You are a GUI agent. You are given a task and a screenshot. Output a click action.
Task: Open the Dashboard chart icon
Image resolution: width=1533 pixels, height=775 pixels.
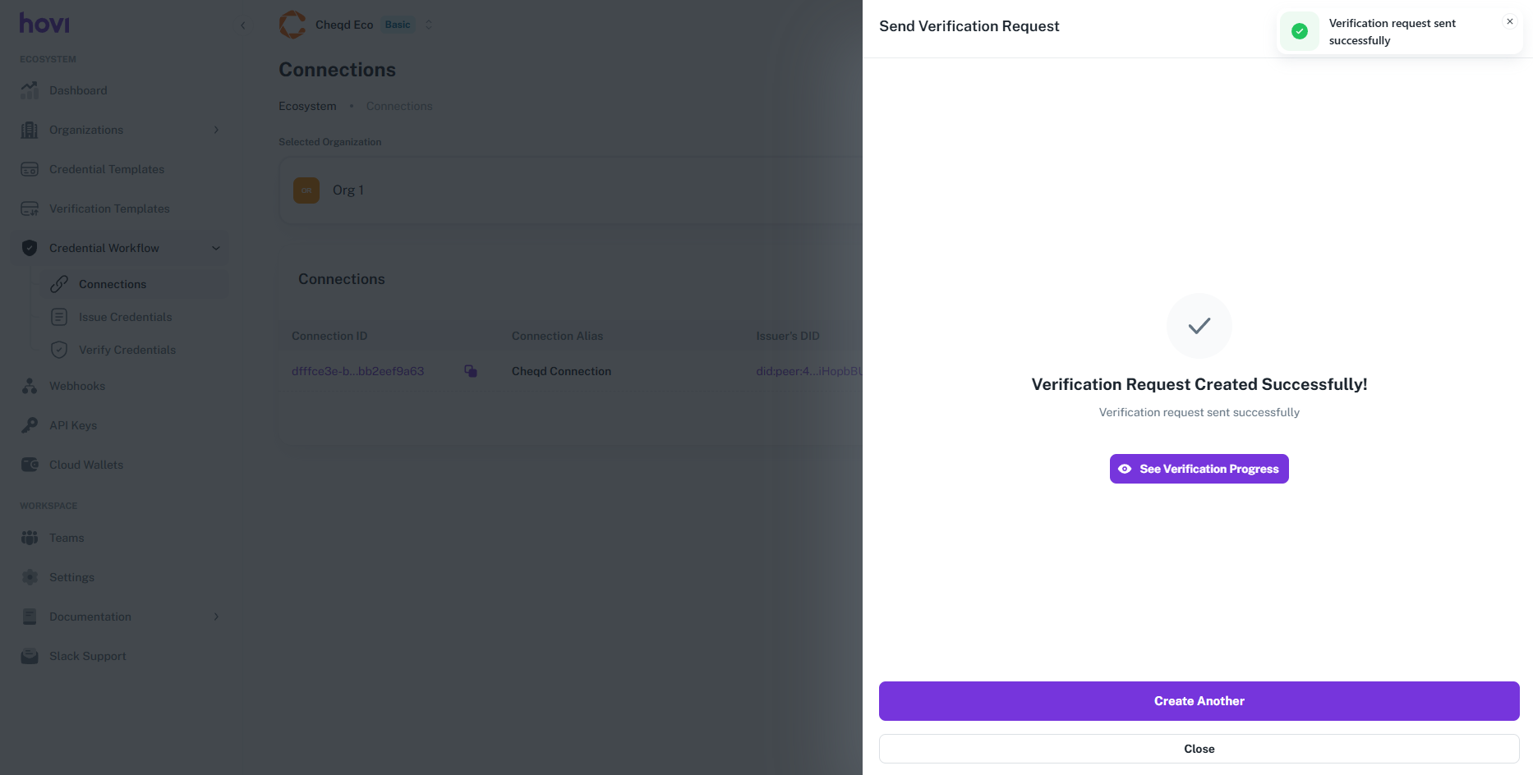click(30, 90)
